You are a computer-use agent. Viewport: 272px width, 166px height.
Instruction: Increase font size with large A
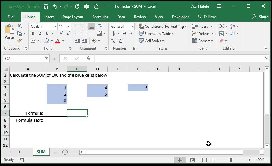click(x=61, y=33)
